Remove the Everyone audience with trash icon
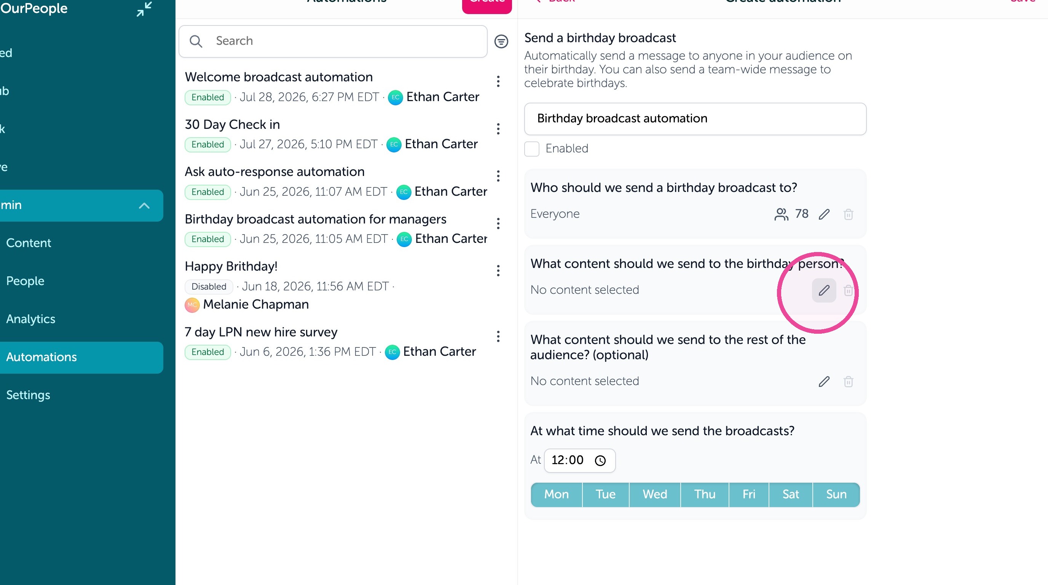This screenshot has height=585, width=1048. [848, 214]
